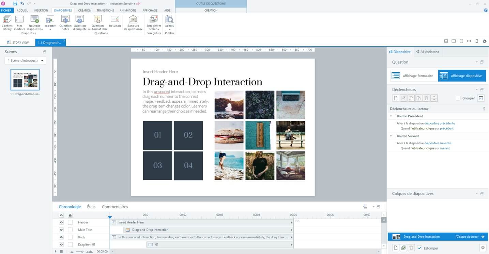489x254 pixels.
Task: Collapse the Bouton Précédent trigger group
Action: pyautogui.click(x=391, y=116)
